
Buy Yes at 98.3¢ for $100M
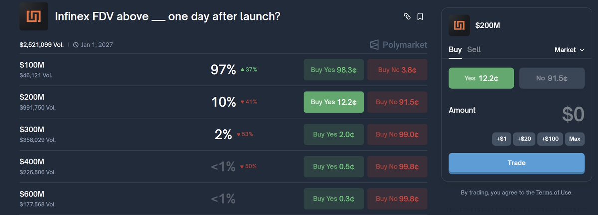click(x=333, y=70)
